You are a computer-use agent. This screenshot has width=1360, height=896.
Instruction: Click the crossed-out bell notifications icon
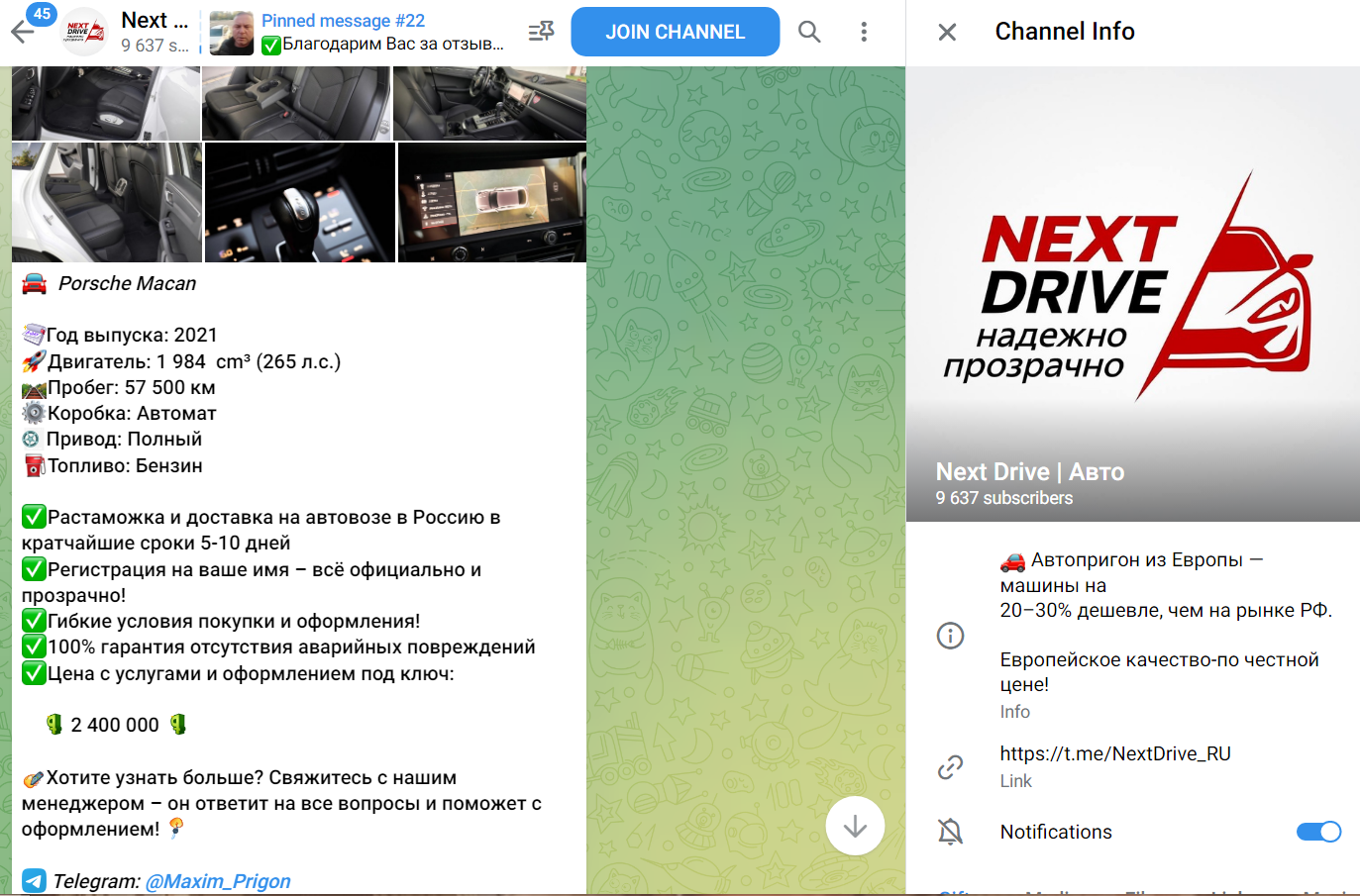pos(950,832)
